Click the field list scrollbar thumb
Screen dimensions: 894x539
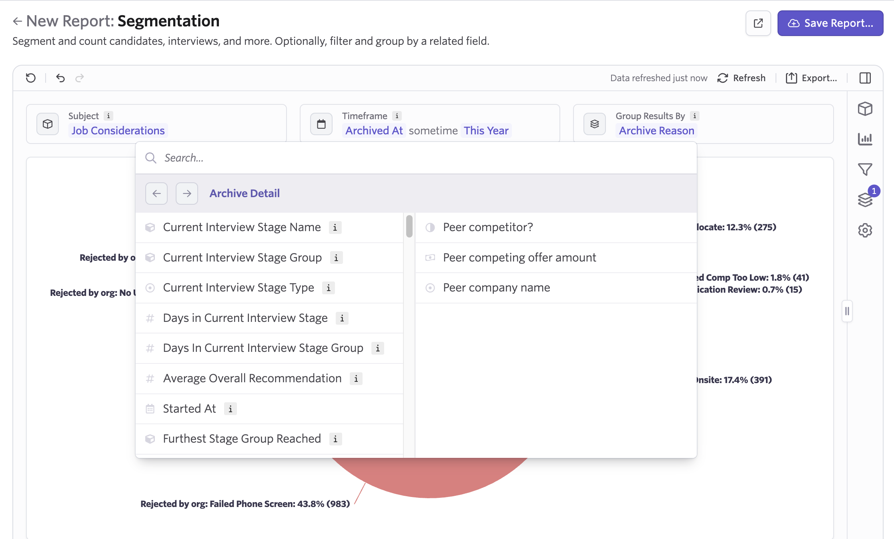coord(409,226)
